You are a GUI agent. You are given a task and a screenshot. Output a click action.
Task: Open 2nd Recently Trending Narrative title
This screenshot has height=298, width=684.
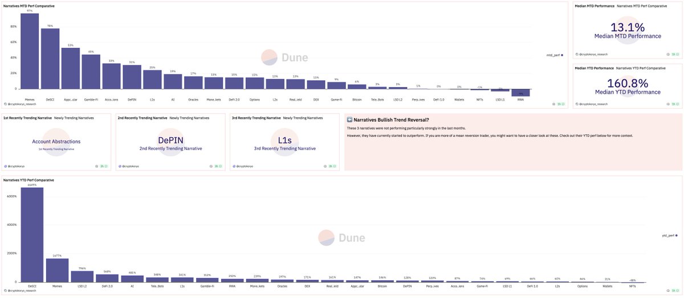pos(141,118)
